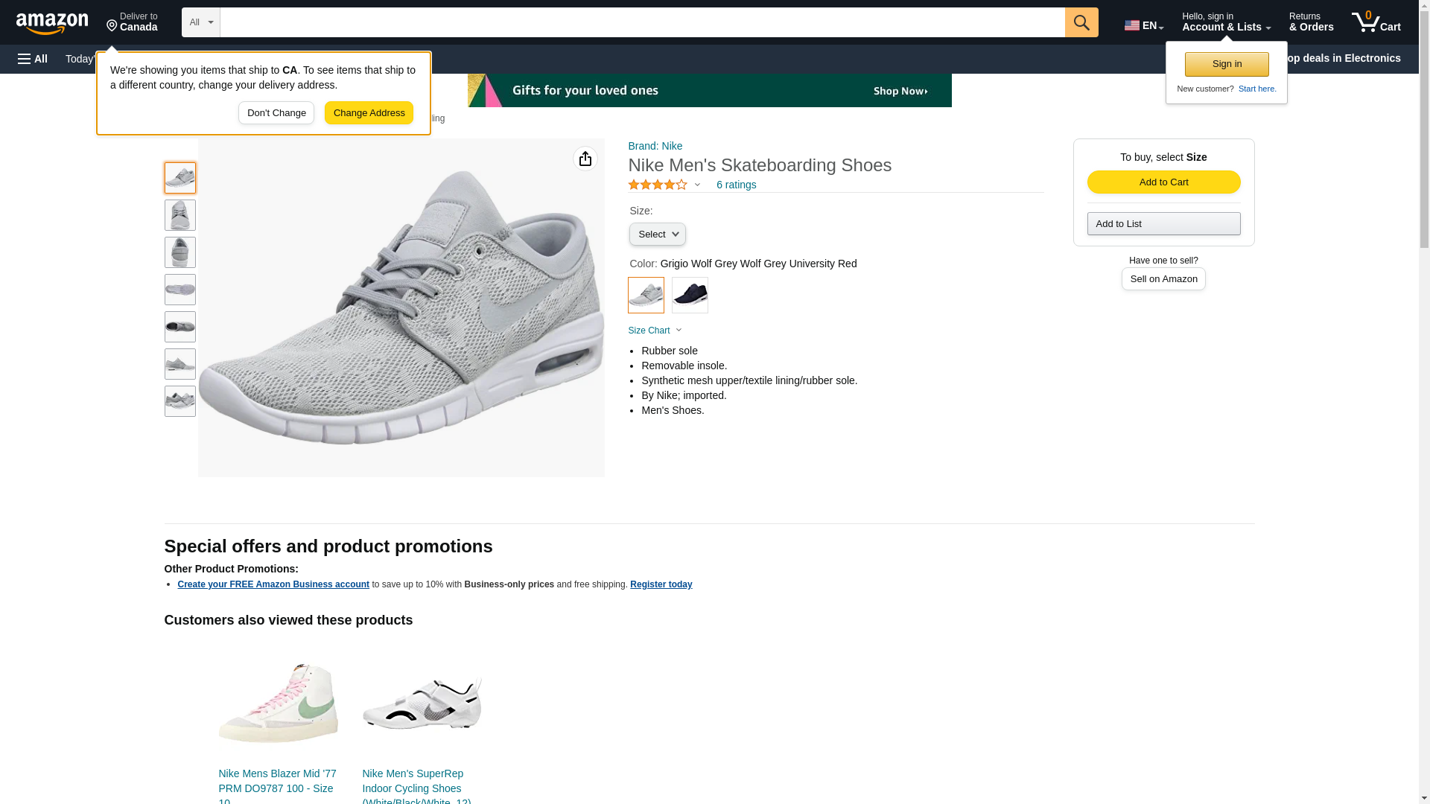Select the black shoe color swatch

coord(690,295)
